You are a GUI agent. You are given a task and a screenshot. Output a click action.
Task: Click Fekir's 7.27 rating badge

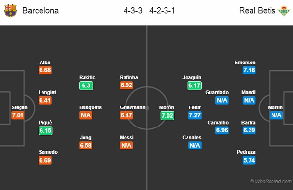point(195,115)
